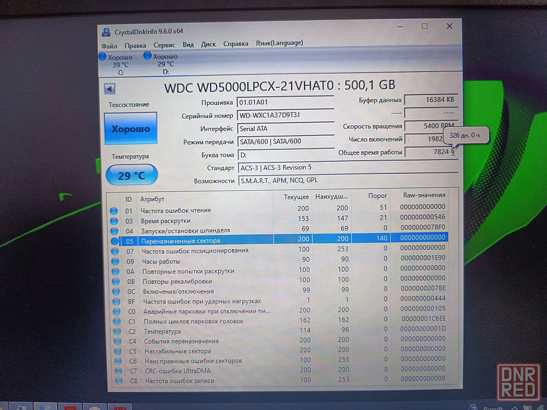Click status circle for attribute 09 Часы работы
This screenshot has width=547, height=410.
pos(115,261)
